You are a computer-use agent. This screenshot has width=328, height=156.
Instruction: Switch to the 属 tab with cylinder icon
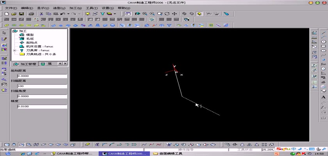(46, 64)
